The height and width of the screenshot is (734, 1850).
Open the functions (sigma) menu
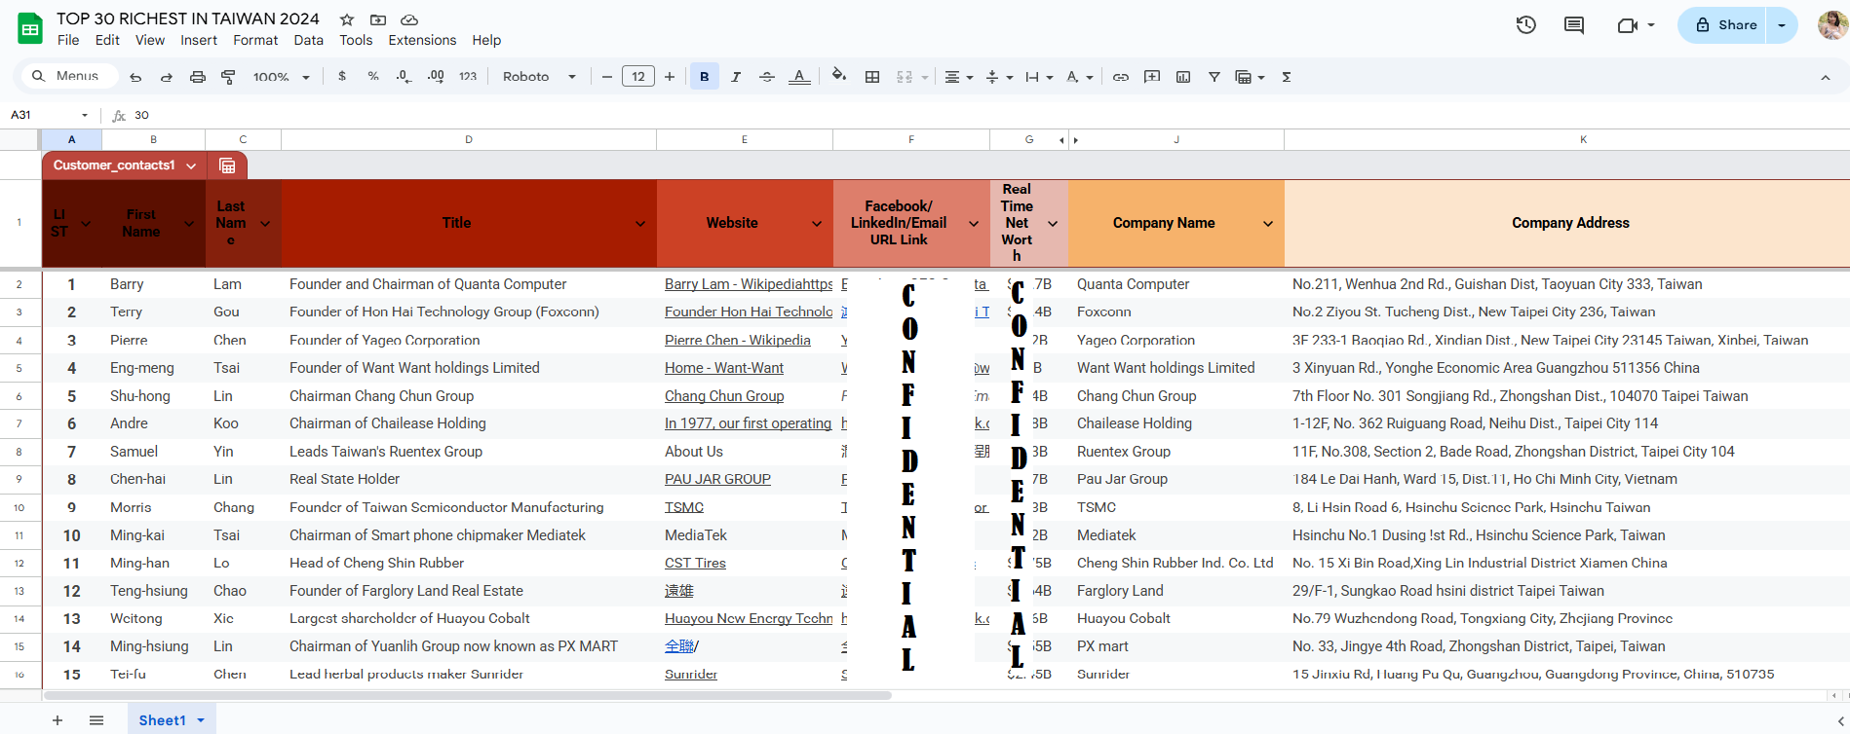click(x=1287, y=77)
